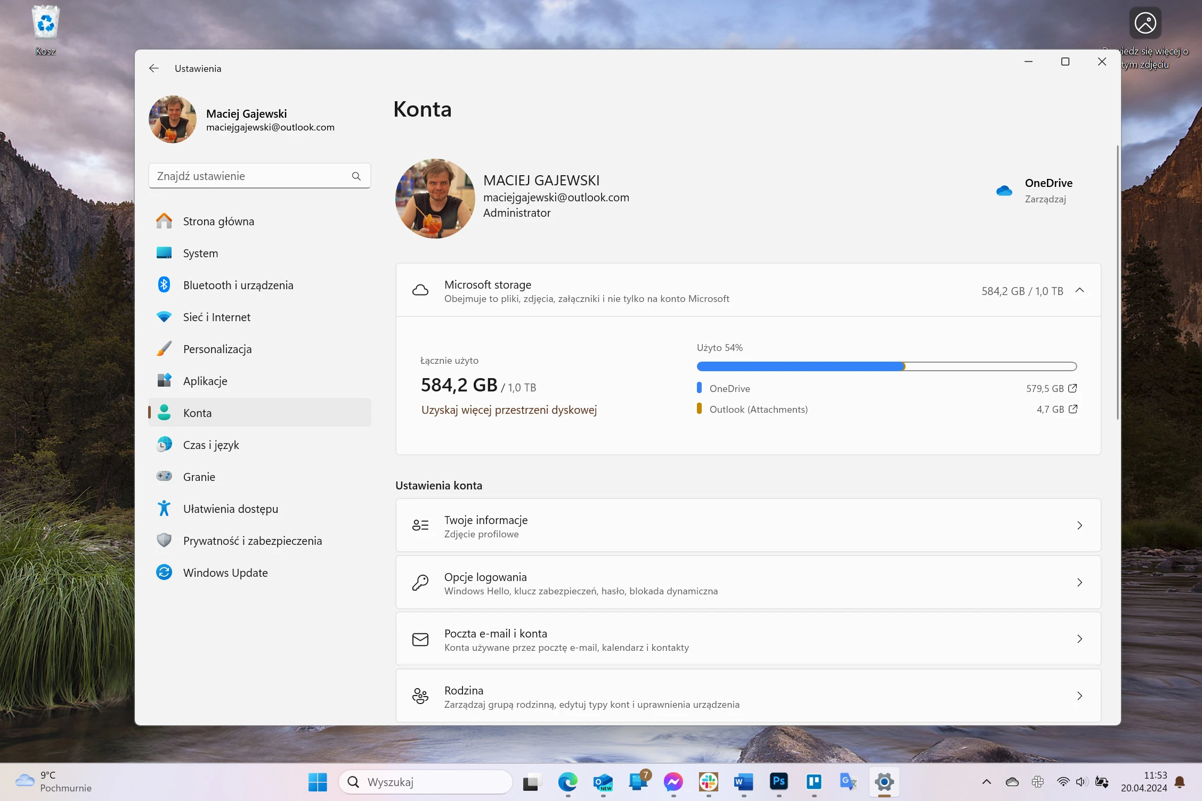Screen dimensions: 1202x801
Task: Show hidden tray icons chevron
Action: (x=986, y=782)
